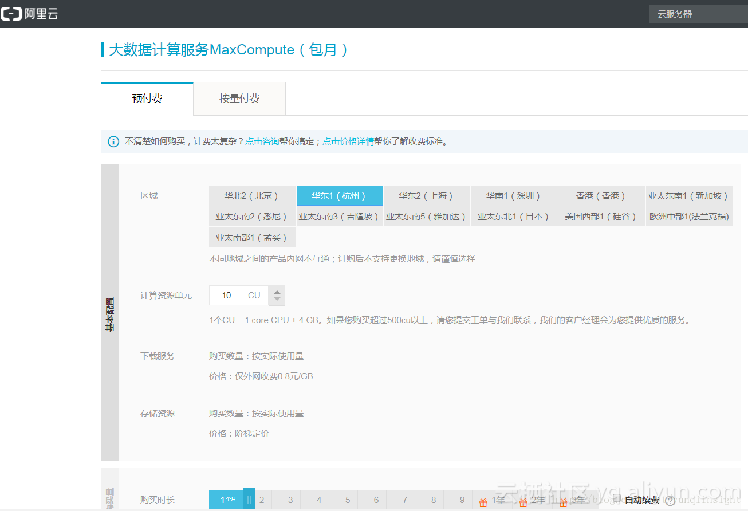Select the 华东2（上海）region
This screenshot has height=511, width=748.
point(427,195)
